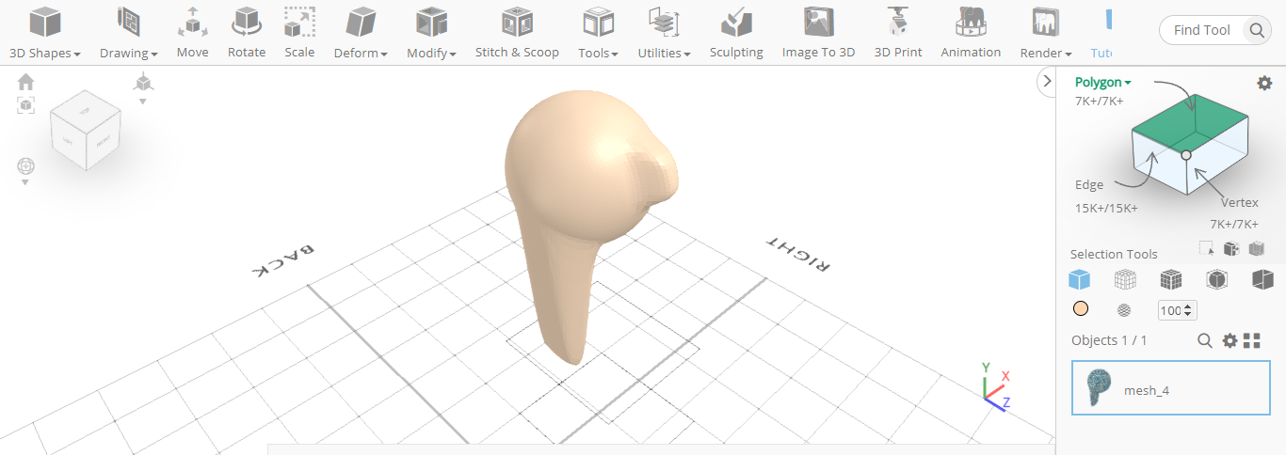Enable solid blue cube display mode

1079,279
